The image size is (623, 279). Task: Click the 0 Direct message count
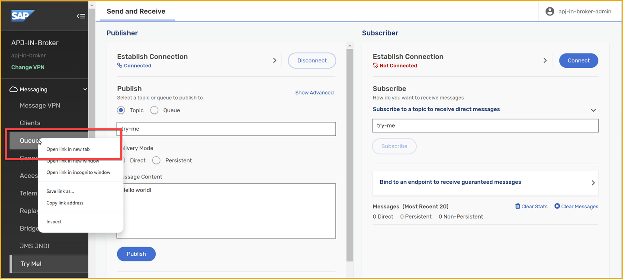pyautogui.click(x=383, y=216)
